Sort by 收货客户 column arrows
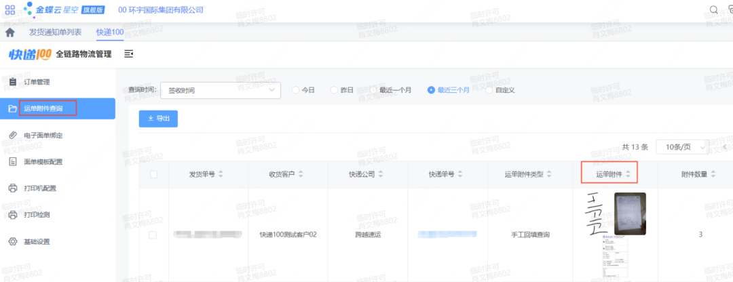 coord(301,175)
